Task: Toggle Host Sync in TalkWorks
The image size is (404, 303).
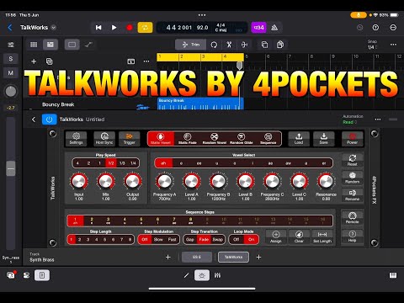Action: click(104, 139)
